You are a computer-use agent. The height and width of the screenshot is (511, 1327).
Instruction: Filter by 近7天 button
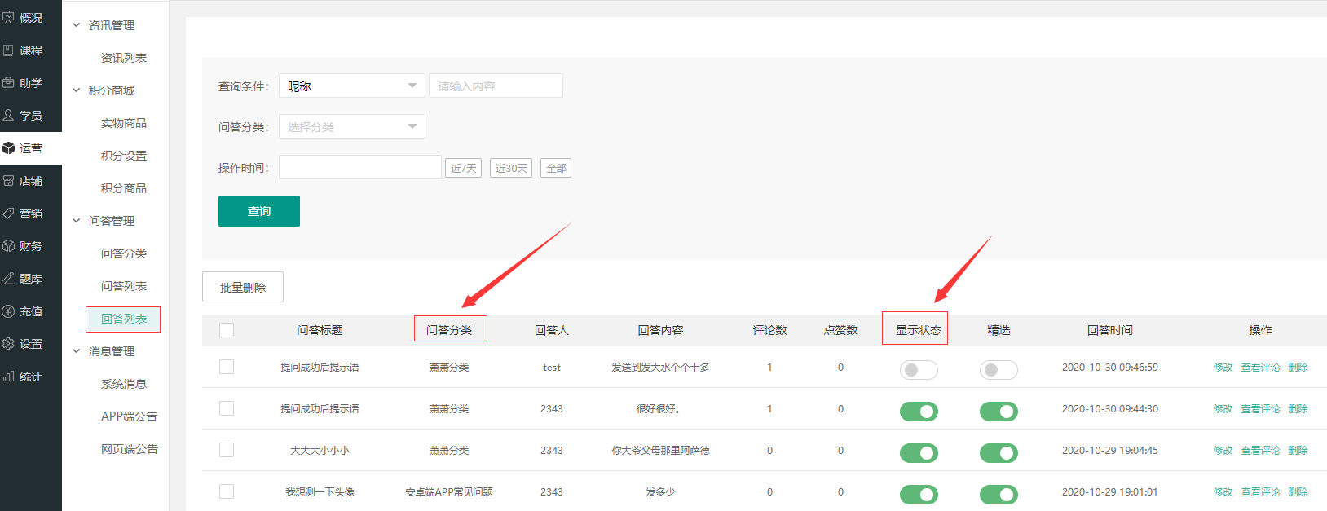click(x=463, y=168)
